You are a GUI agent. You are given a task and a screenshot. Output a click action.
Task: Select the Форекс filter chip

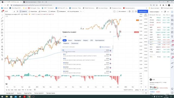[x=86, y=41]
